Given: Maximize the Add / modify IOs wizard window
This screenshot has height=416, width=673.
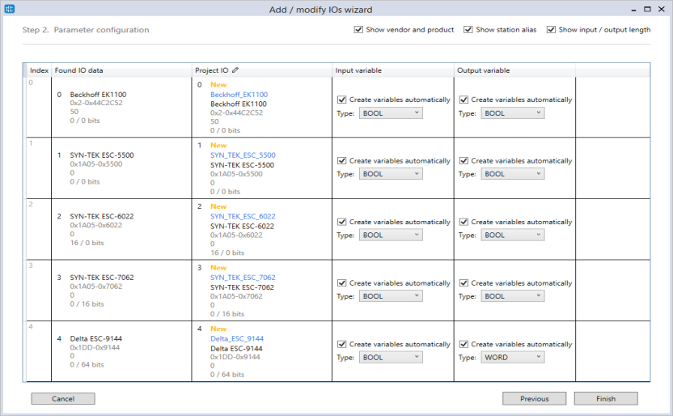Looking at the screenshot, I should [647, 9].
